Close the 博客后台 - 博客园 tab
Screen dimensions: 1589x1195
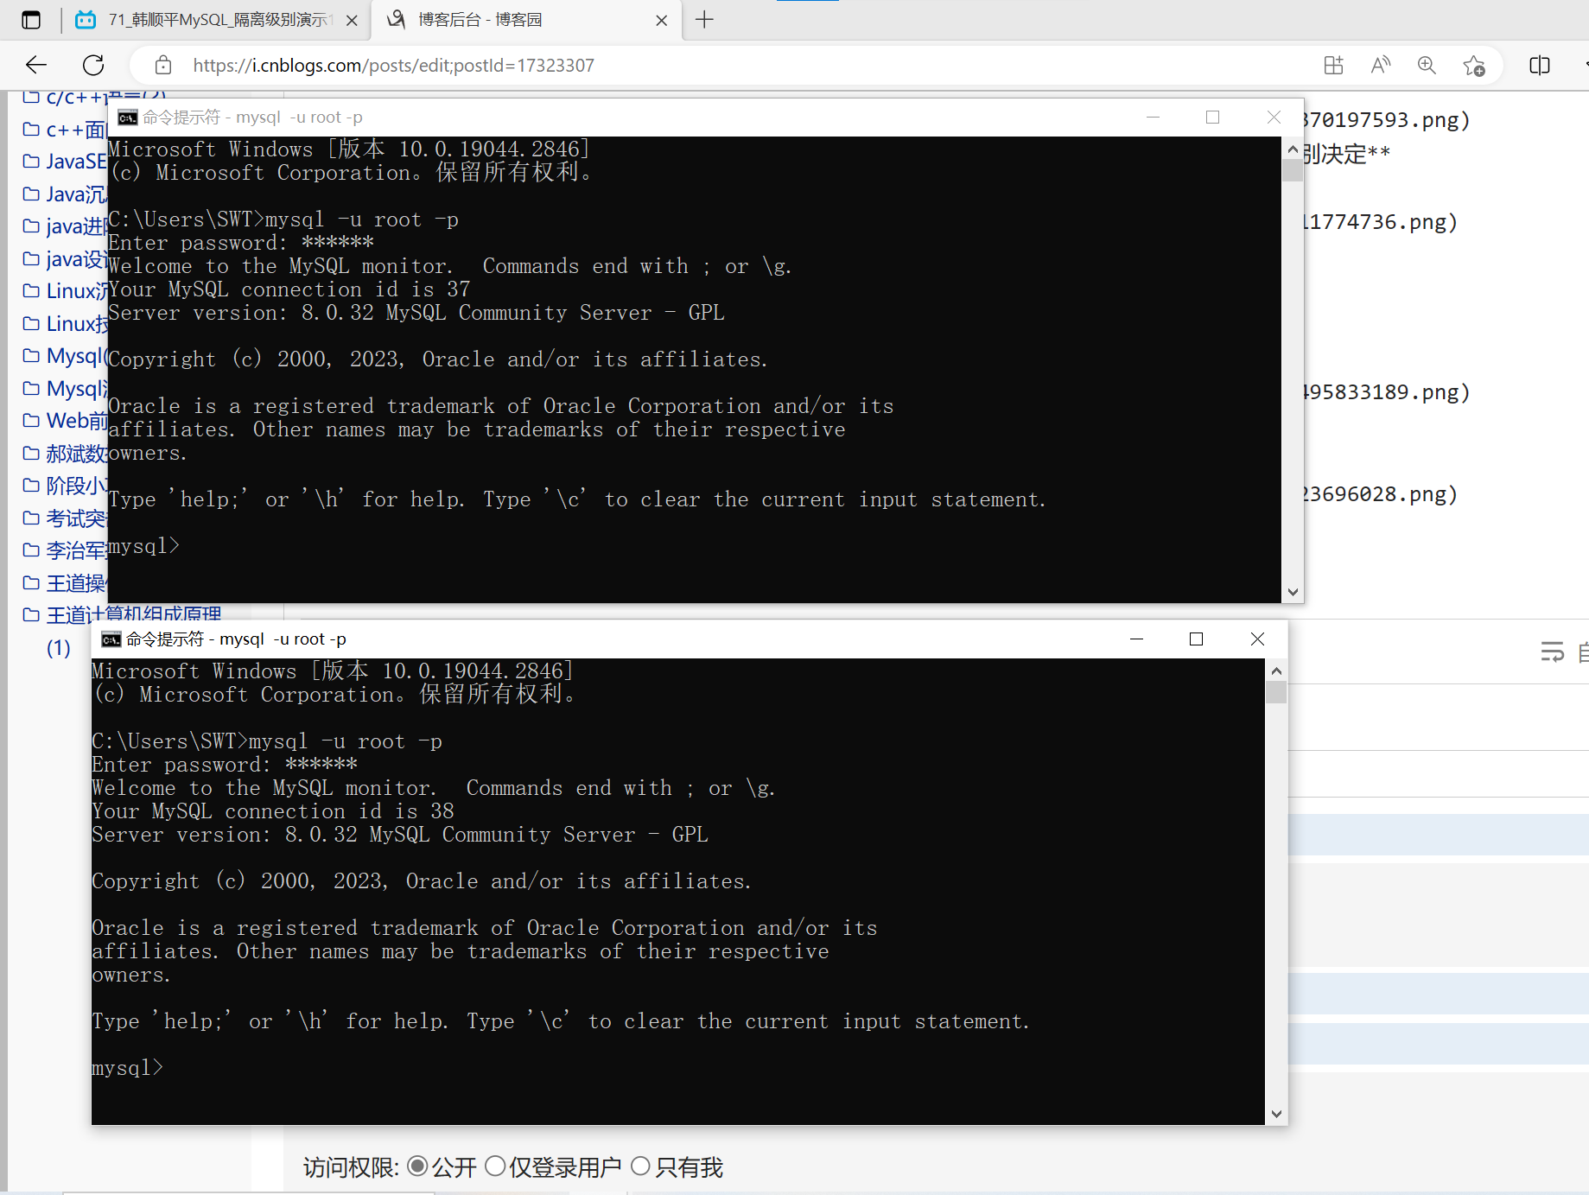point(662,20)
